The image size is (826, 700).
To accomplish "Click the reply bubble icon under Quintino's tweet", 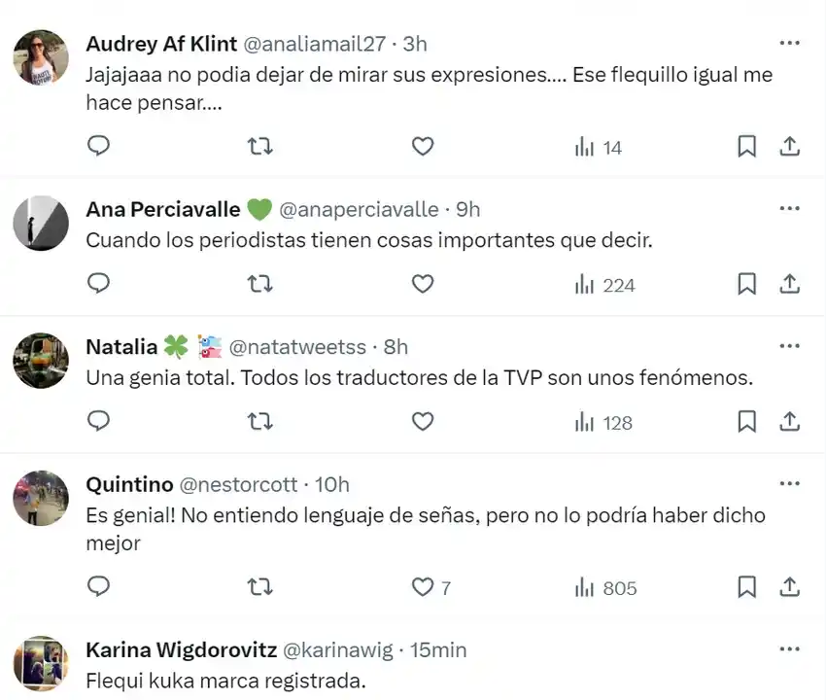I will click(98, 587).
